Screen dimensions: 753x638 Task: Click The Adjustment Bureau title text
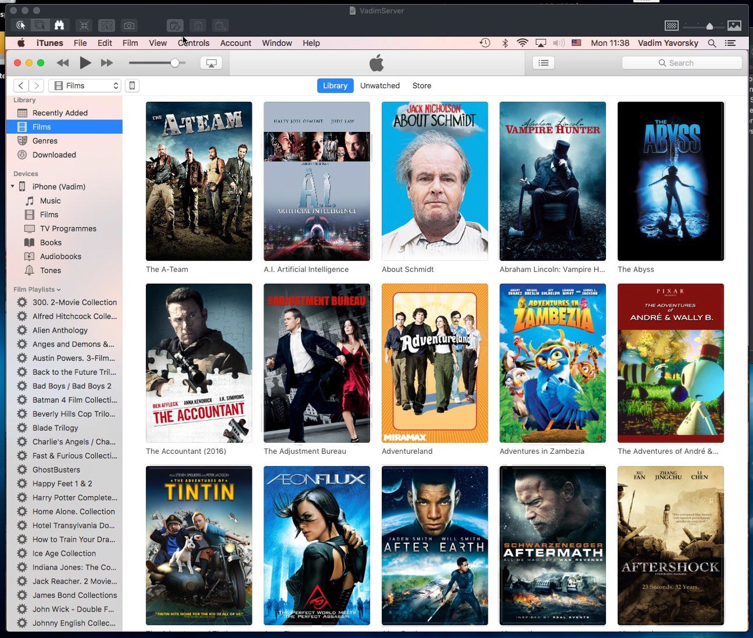(x=305, y=451)
